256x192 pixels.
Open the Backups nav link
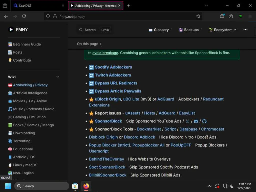point(190,30)
